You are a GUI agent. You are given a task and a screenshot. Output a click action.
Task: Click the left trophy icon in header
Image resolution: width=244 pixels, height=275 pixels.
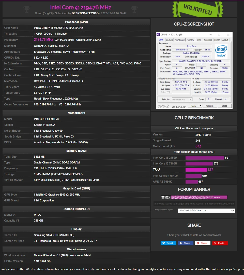pos(27,9)
